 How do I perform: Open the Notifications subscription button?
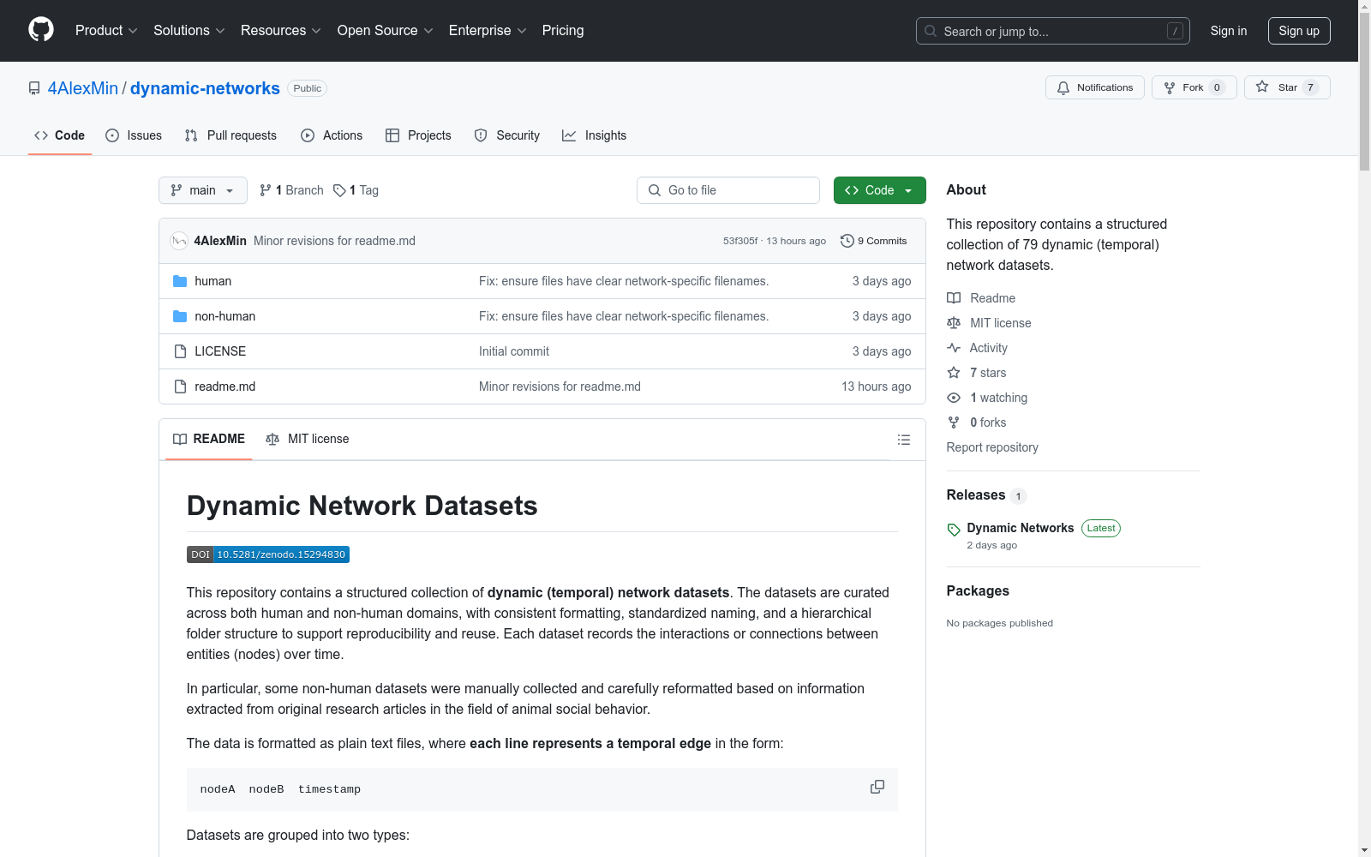coord(1095,87)
